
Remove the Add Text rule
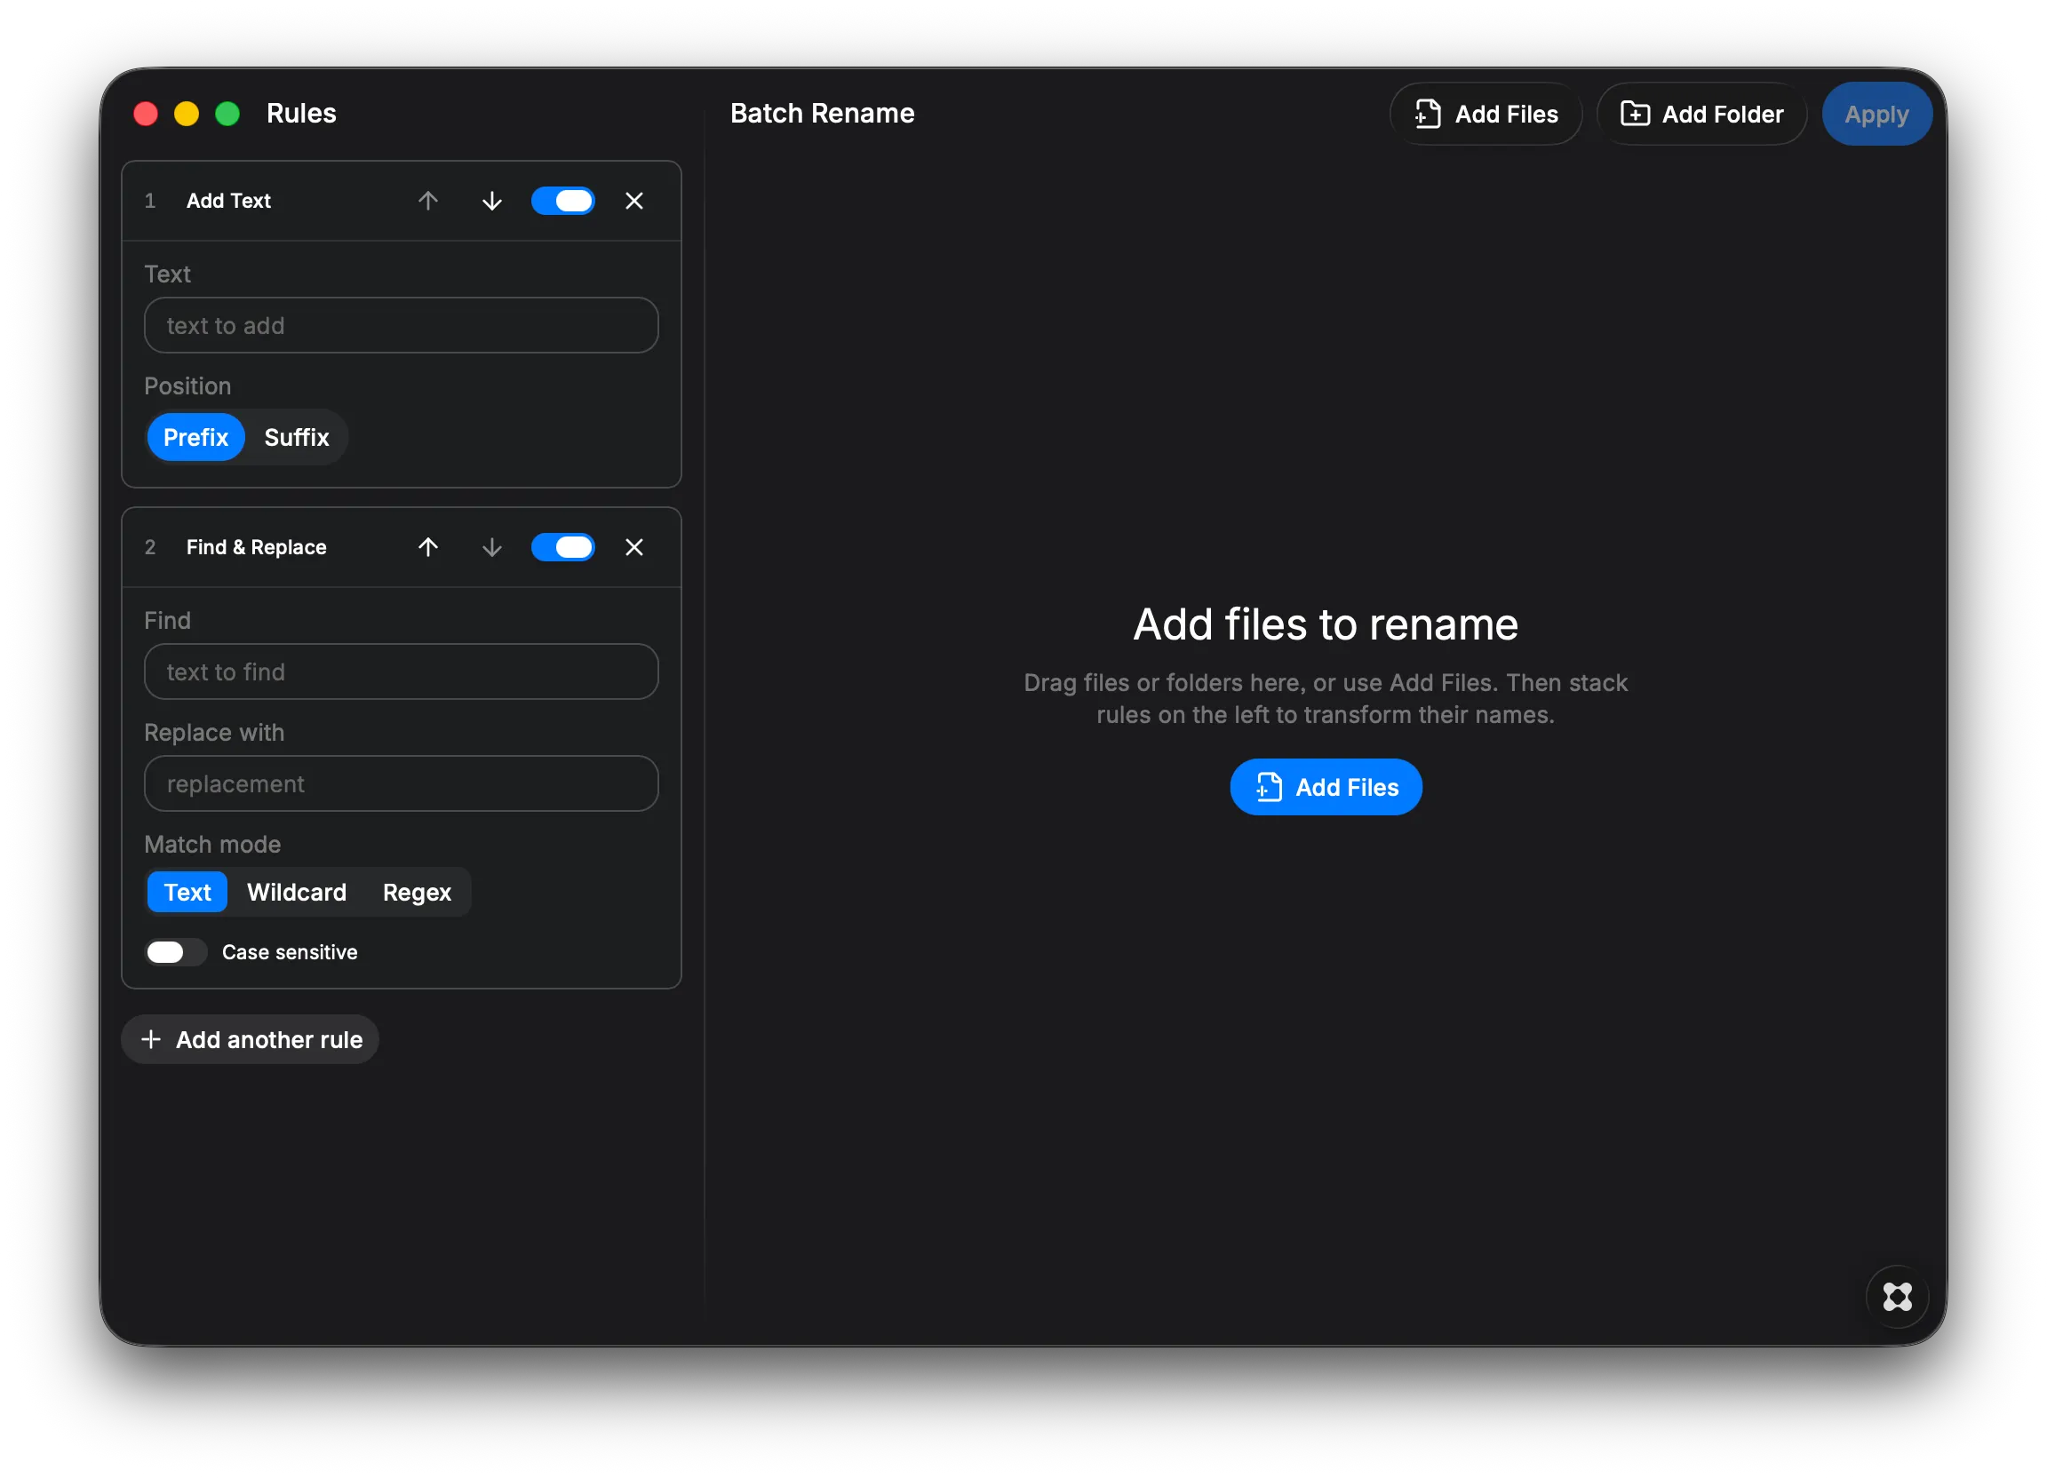[634, 201]
